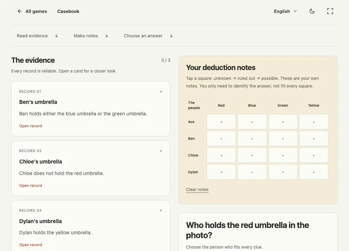This screenshot has height=251, width=349.
Task: Click the Dylan's umbrella card title
Action: 40,221
